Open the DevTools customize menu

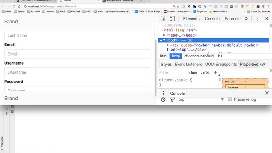258,19
